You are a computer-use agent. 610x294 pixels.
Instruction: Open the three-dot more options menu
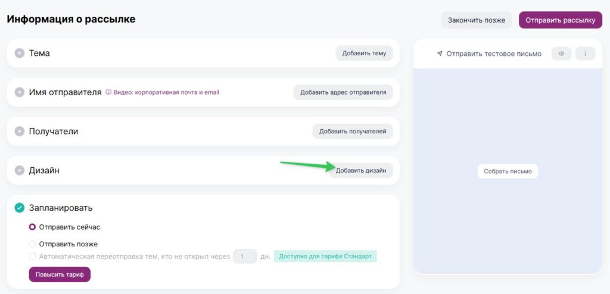[585, 54]
